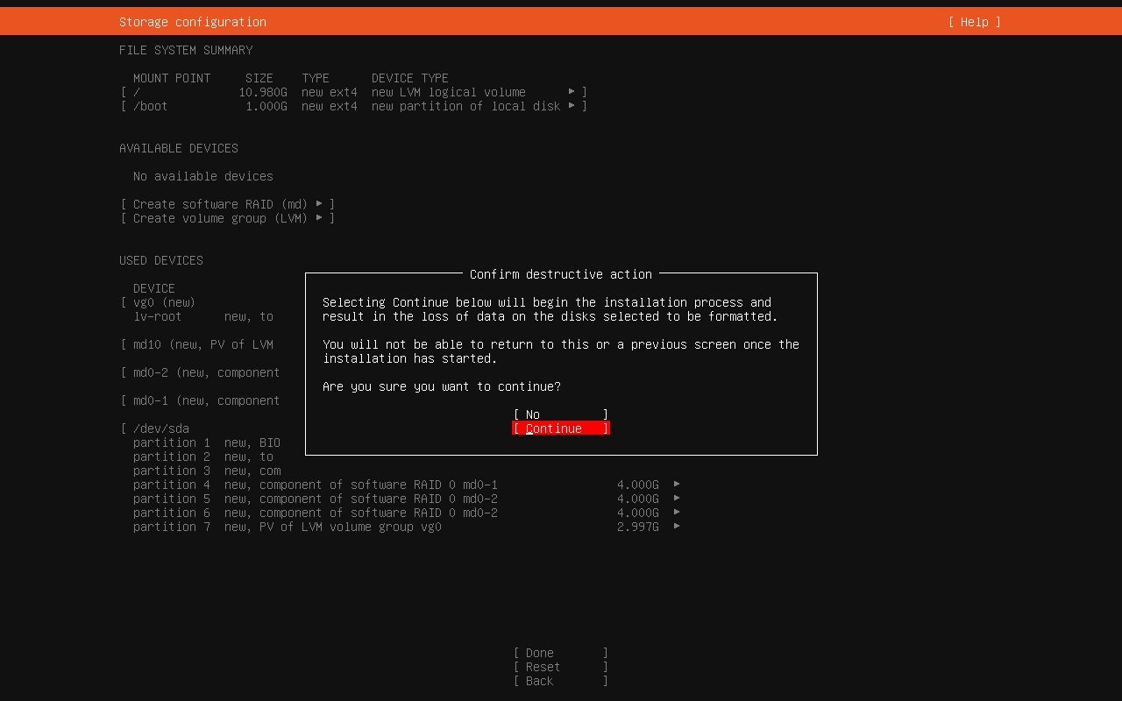Viewport: 1122px width, 701px height.
Task: Go Back to the previous screen
Action: [x=560, y=681]
